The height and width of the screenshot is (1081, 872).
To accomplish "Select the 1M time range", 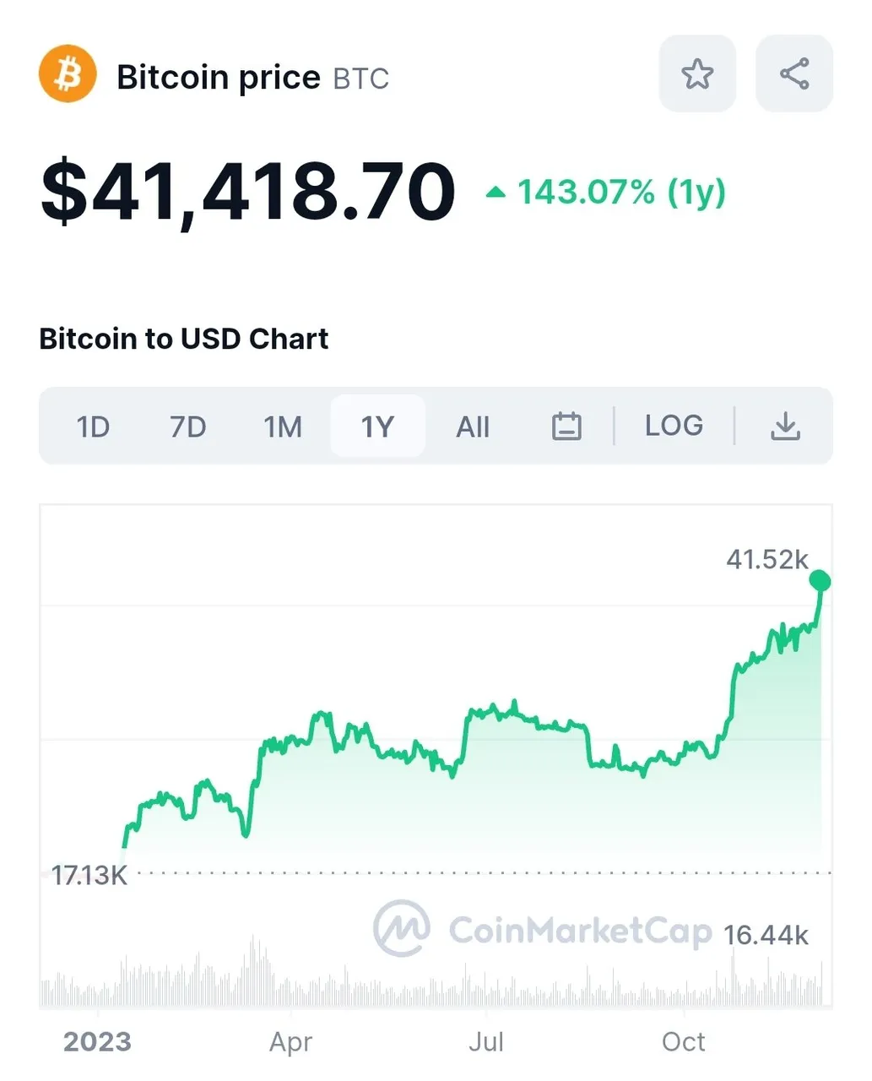I will point(283,426).
